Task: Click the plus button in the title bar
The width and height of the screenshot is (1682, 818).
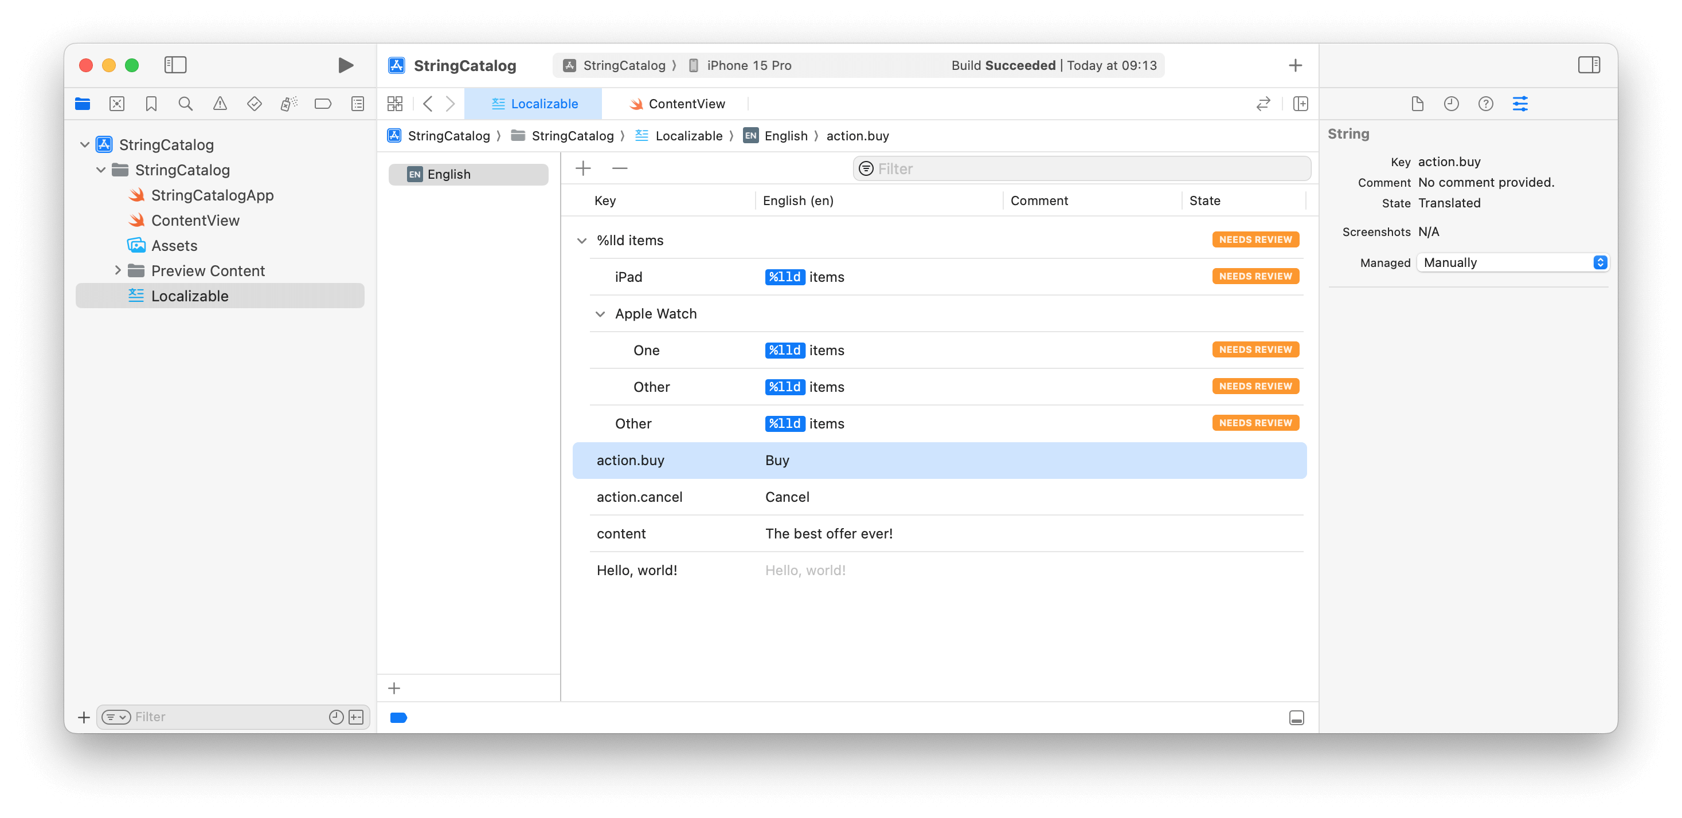Action: (x=1296, y=65)
